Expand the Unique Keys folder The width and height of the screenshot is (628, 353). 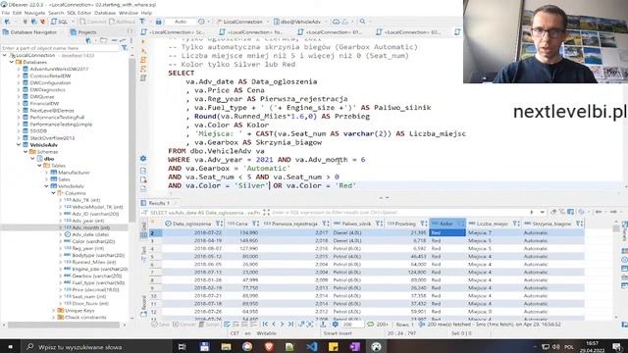pyautogui.click(x=53, y=310)
